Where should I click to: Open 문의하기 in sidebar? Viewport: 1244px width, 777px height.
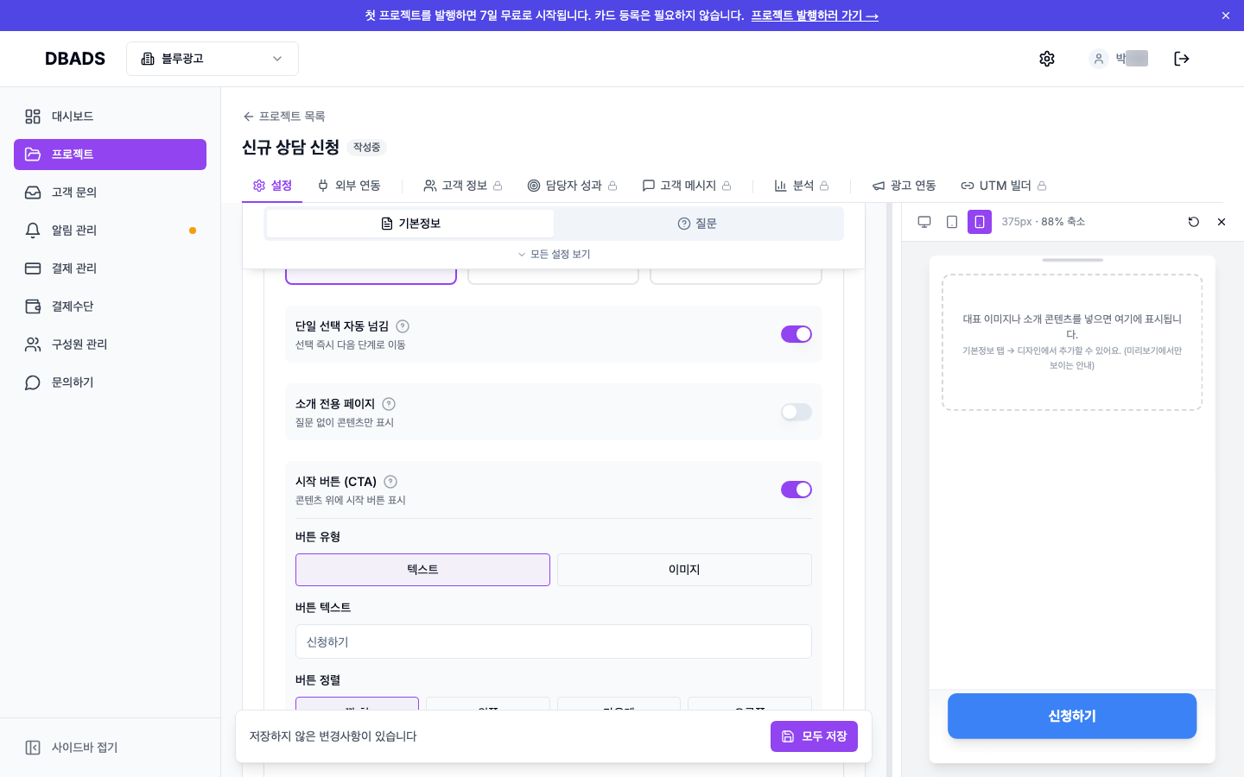[110, 382]
